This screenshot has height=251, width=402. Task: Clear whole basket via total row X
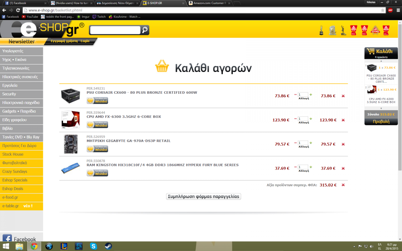(x=343, y=185)
